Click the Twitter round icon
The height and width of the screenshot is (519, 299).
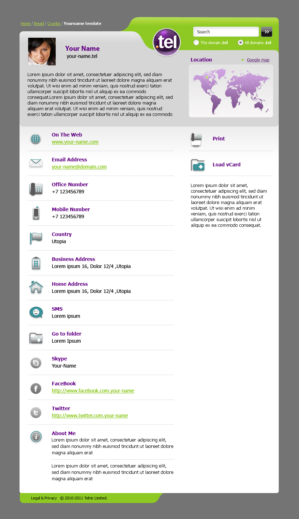(x=36, y=413)
